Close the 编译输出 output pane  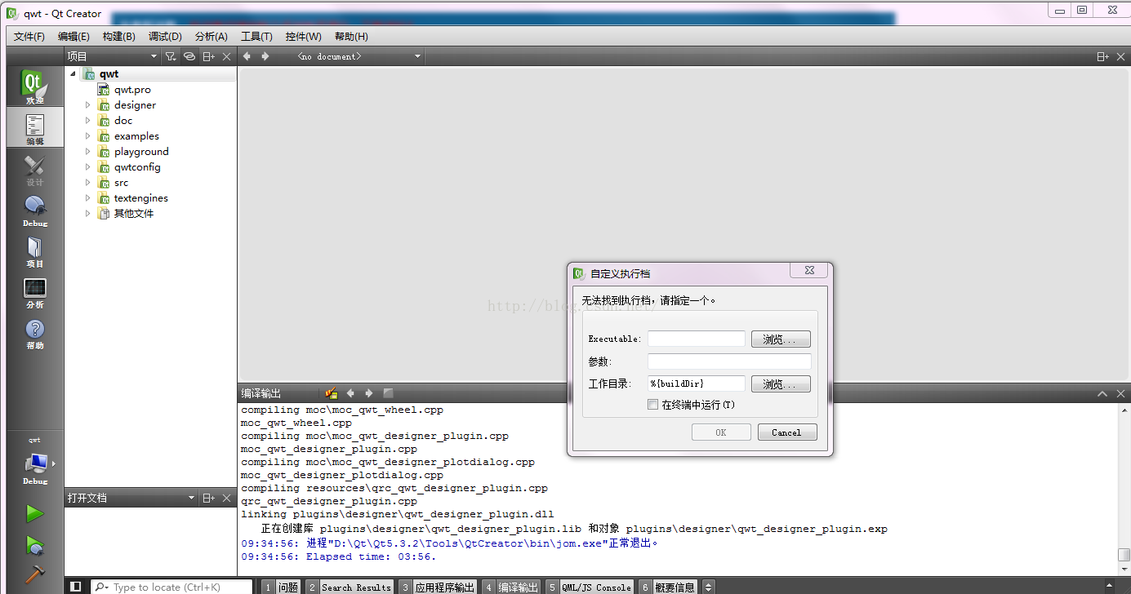pos(1120,393)
